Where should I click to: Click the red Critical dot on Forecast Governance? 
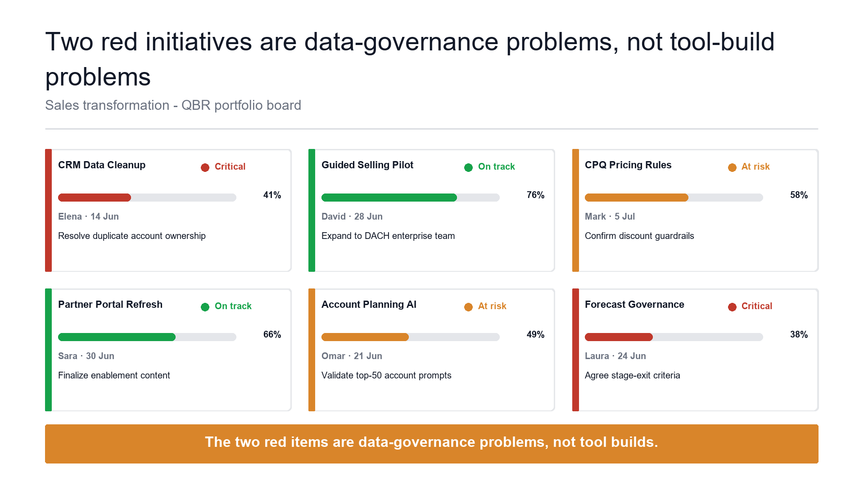click(732, 307)
